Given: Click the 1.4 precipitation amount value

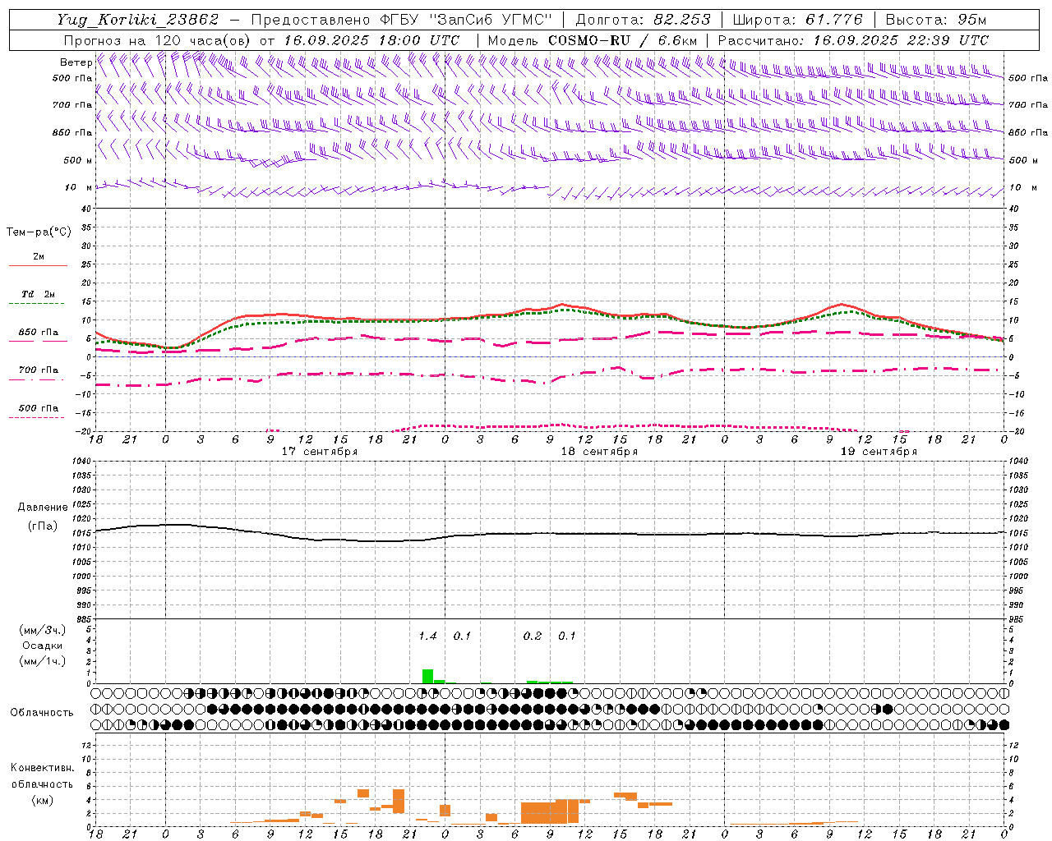Looking at the screenshot, I should coord(427,636).
